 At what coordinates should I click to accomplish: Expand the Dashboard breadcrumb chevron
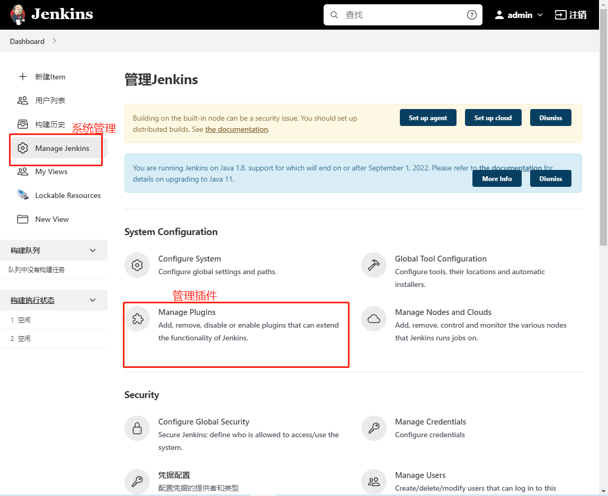coord(55,41)
